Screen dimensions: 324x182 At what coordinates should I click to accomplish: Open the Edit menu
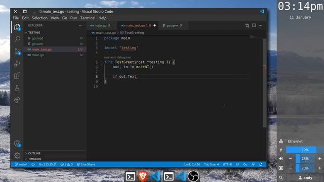click(x=25, y=18)
